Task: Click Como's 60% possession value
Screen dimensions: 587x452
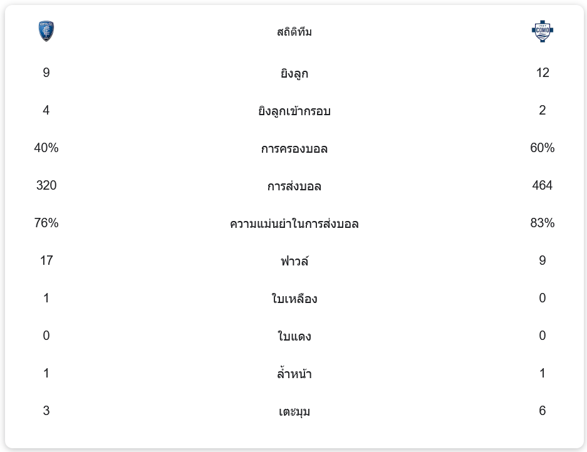Action: [x=542, y=148]
